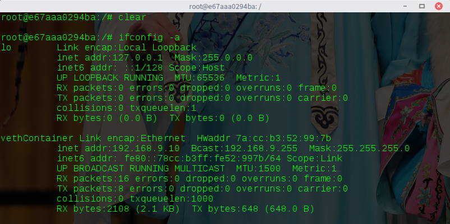Screen dimensions: 450x224
Task: Click the txqueuelen:1000 text
Action: click(x=172, y=198)
